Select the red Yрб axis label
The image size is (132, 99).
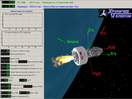tap(97, 74)
